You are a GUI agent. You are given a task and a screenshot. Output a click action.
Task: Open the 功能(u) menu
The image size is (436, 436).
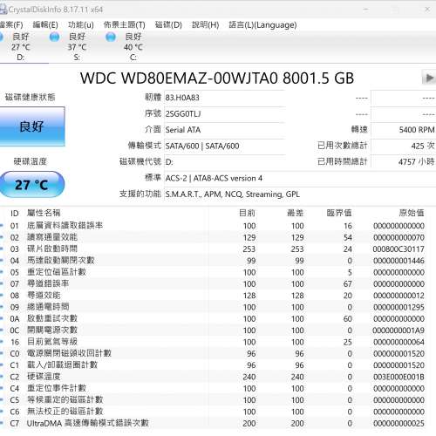pyautogui.click(x=81, y=25)
